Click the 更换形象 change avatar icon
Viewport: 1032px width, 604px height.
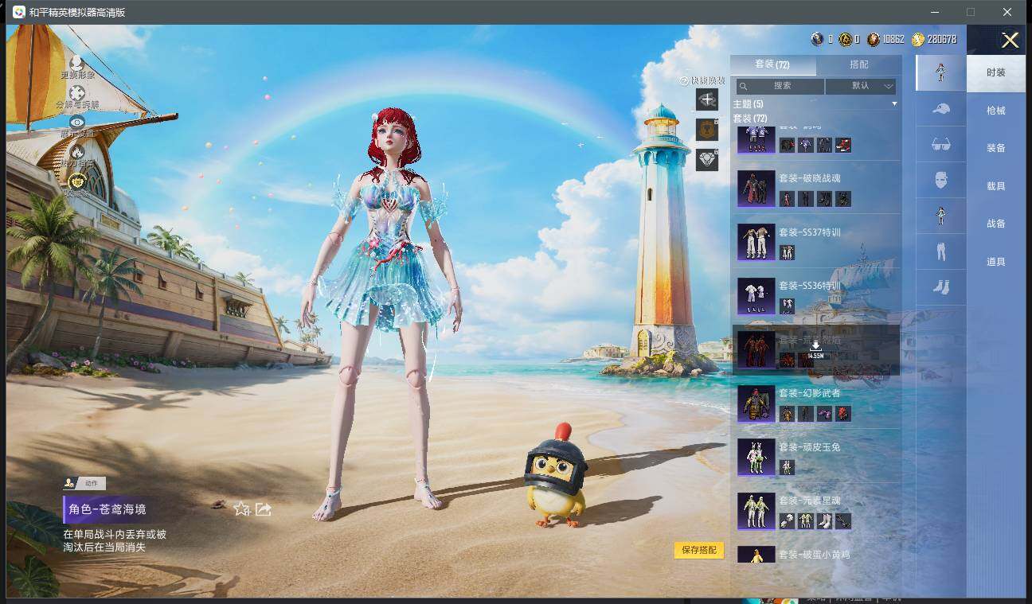coord(77,62)
